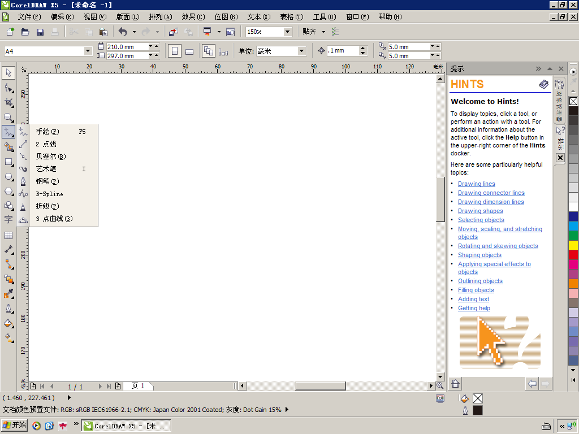The image size is (579, 434).
Task: Pick the yellow color swatch in palette
Action: click(573, 245)
